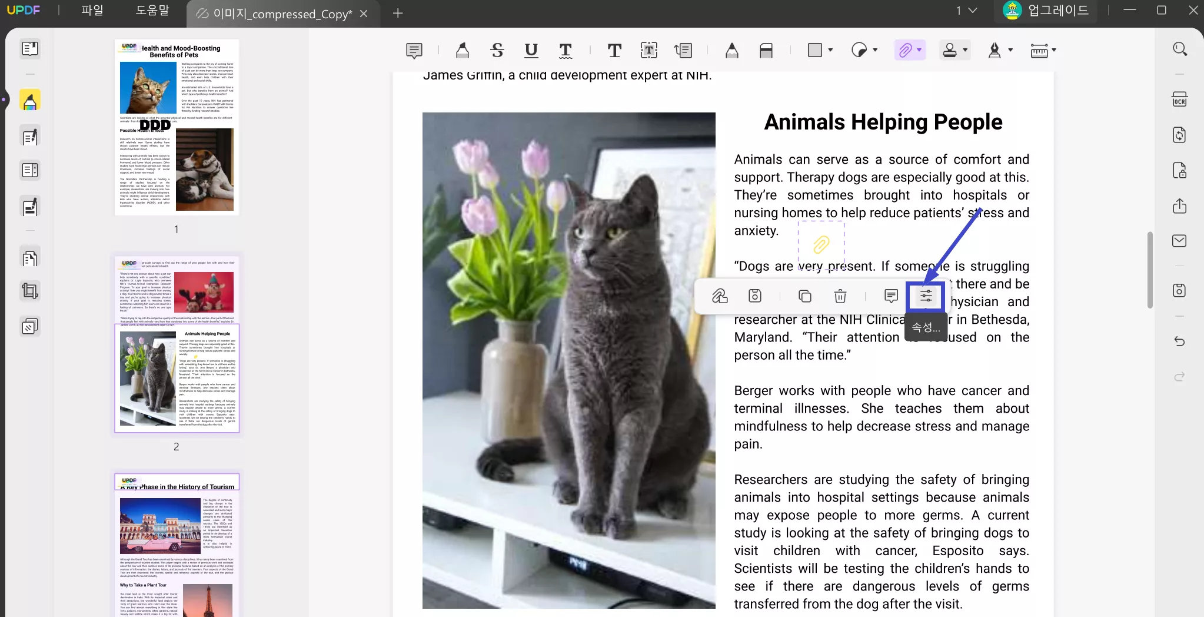The width and height of the screenshot is (1204, 617).
Task: Choose the text comment (T) tool
Action: pos(614,51)
